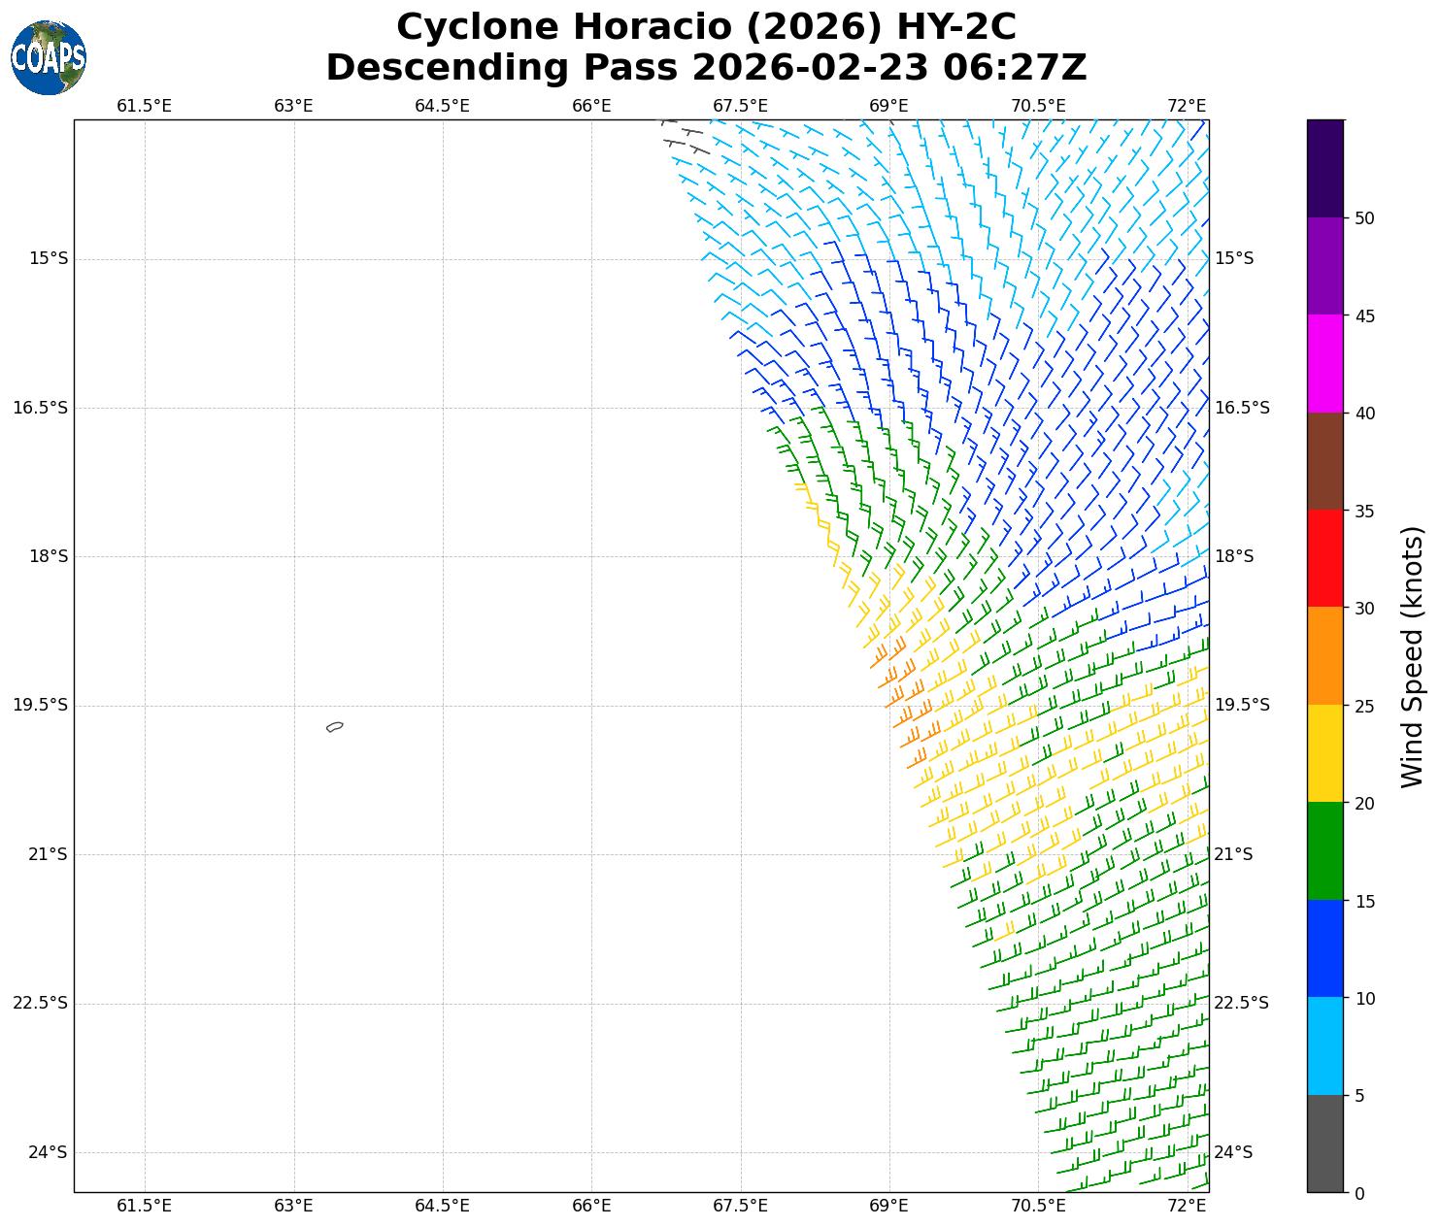Screen dimensions: 1440x1227
Task: Click the Descending Pass 2026-02-23 06:27Z subtitle
Action: 706,68
